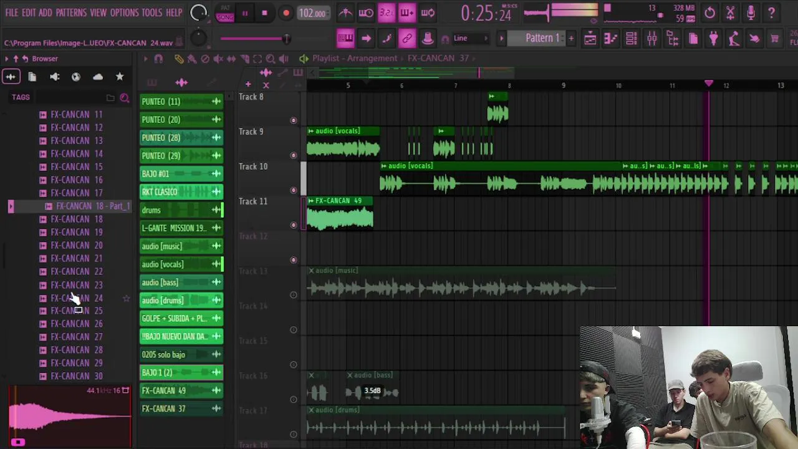Viewport: 798px width, 449px height.
Task: Open the Piano roll view icon
Action: coord(610,39)
